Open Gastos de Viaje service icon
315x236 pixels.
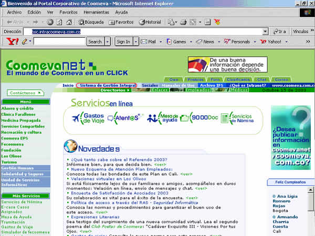pyautogui.click(x=88, y=117)
